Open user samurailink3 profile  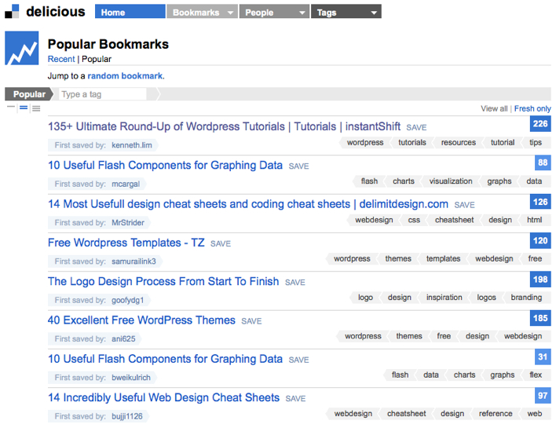tap(134, 261)
